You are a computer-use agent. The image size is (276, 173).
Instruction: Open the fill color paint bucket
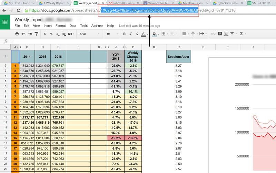154,34
